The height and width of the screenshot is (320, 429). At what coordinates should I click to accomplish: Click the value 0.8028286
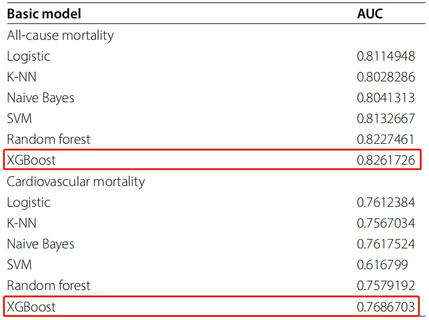[386, 77]
